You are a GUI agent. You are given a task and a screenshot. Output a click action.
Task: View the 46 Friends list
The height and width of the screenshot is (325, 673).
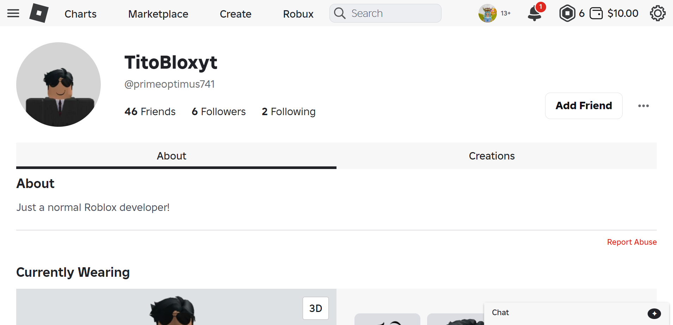(x=150, y=112)
